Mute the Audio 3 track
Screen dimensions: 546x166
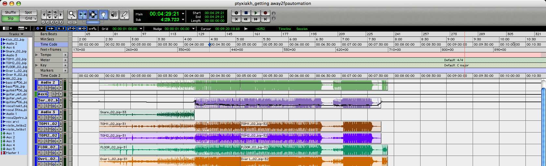(x=50, y=118)
